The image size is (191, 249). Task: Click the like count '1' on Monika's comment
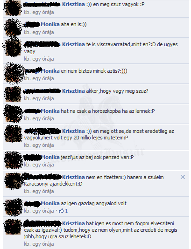click(66, 211)
